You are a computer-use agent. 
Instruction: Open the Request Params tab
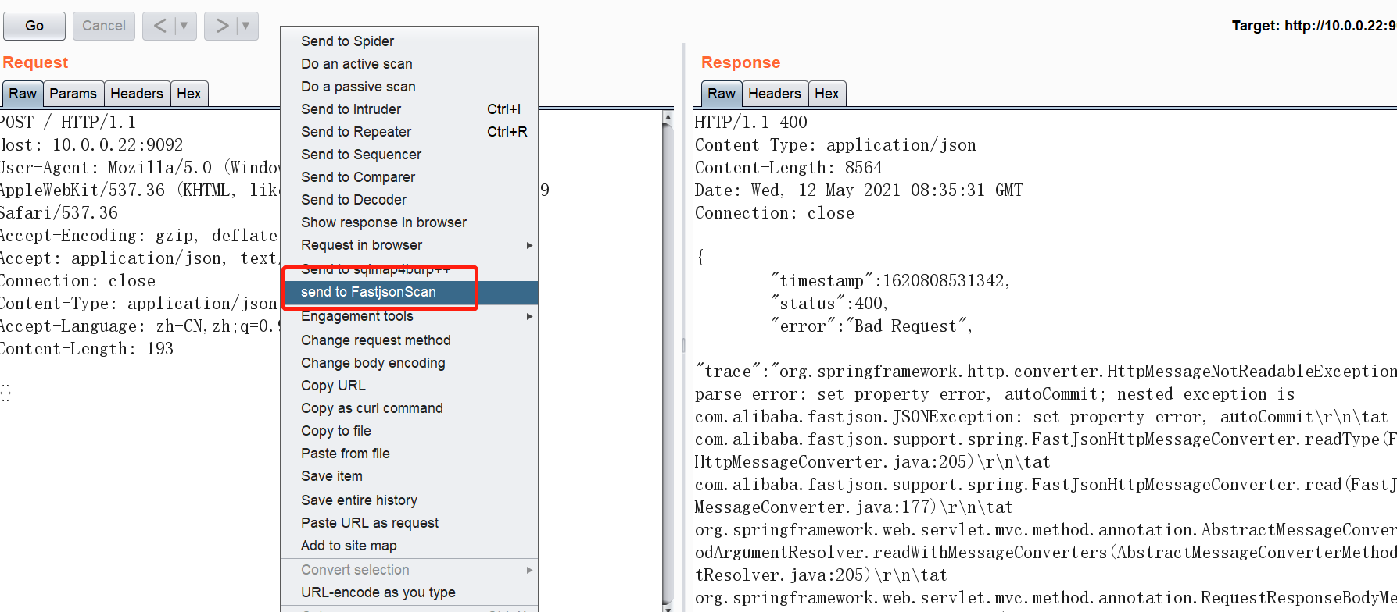73,94
